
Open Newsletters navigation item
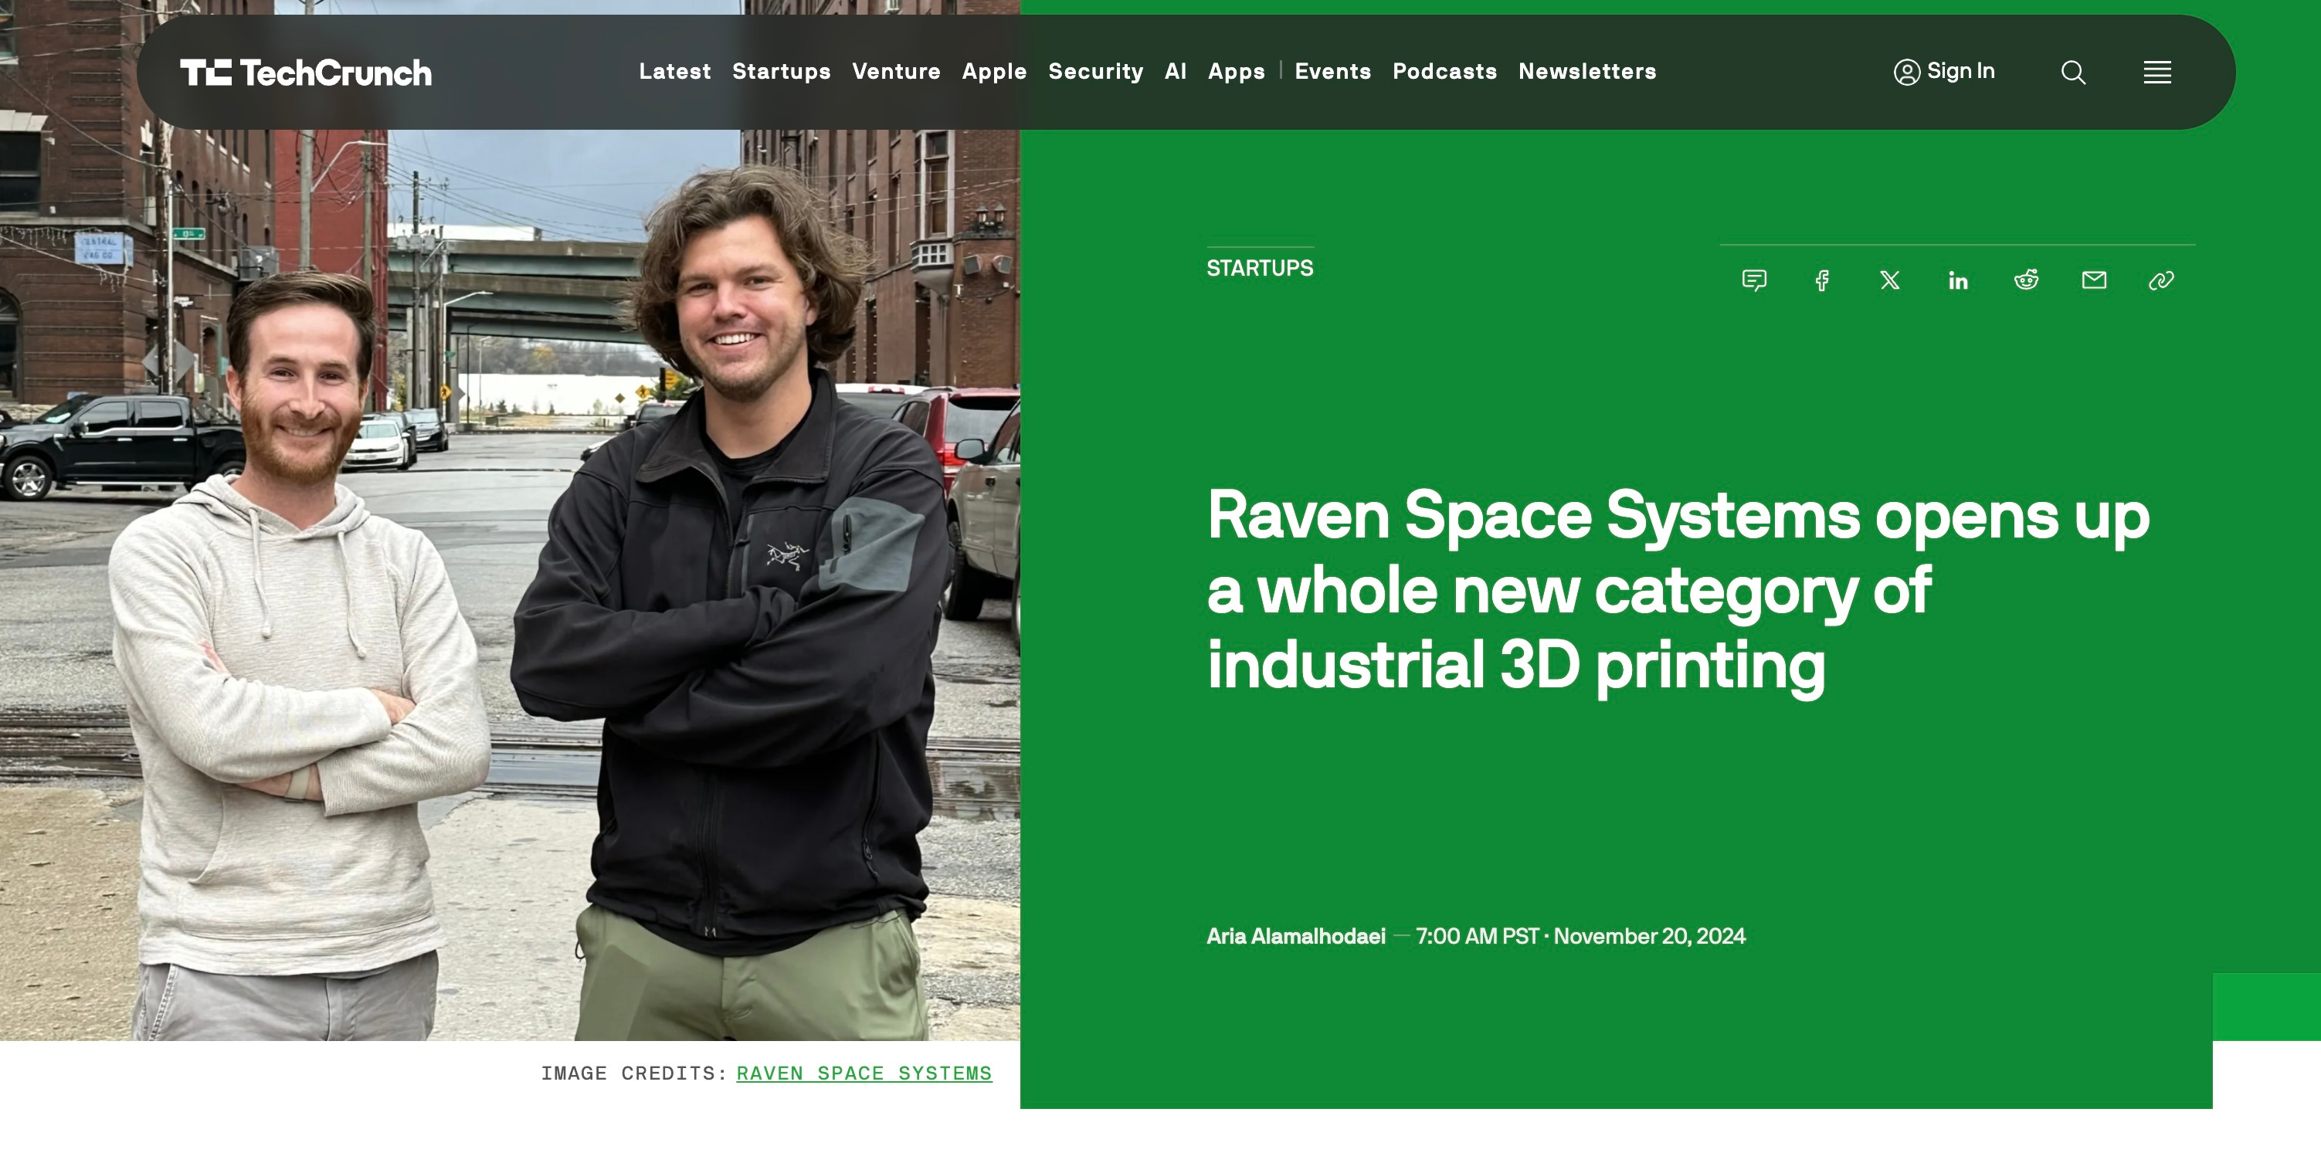(1587, 71)
